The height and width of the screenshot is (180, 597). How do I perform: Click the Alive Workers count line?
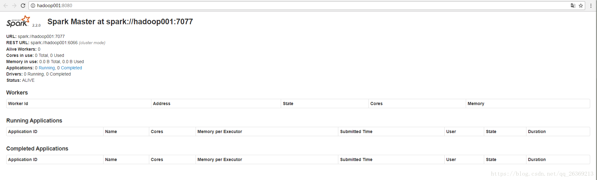point(23,49)
